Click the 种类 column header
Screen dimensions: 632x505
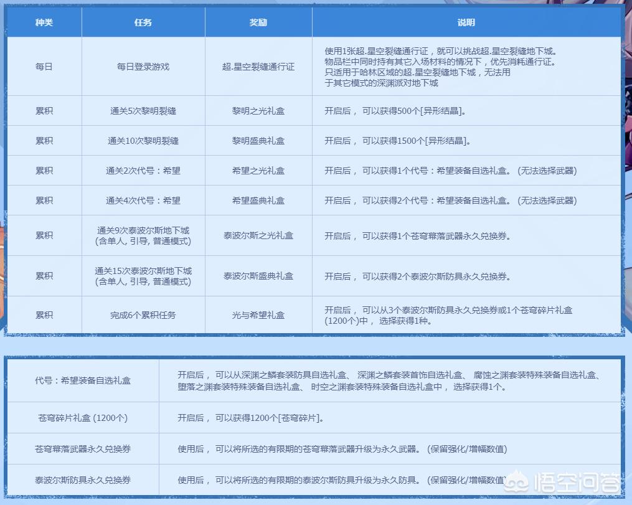pyautogui.click(x=44, y=22)
